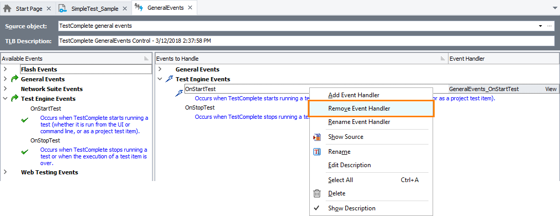
Task: Click lightning icon beside Test Engine Events in Events to Handle
Action: [x=170, y=79]
